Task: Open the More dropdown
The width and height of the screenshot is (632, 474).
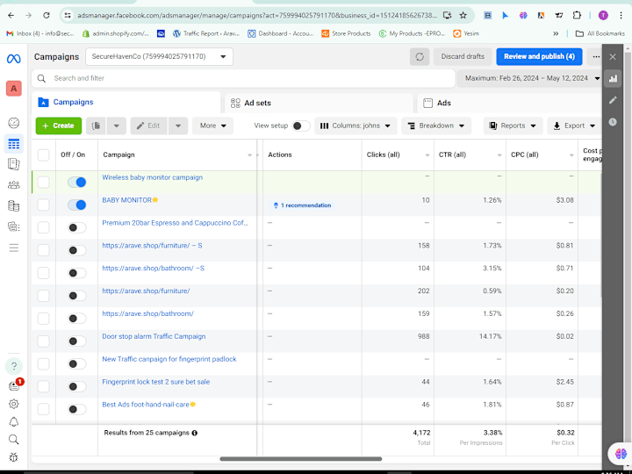Action: click(212, 126)
